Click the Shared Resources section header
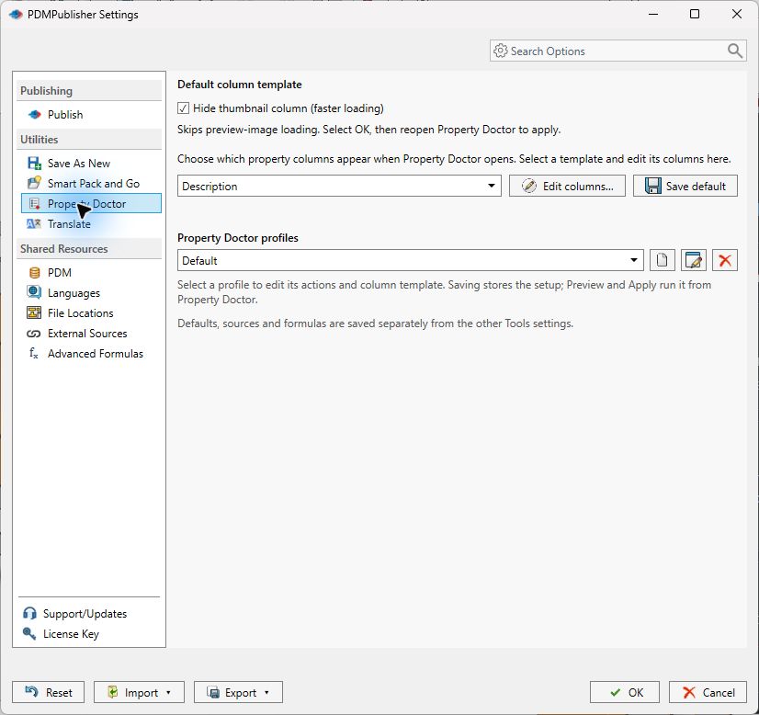 tap(89, 249)
